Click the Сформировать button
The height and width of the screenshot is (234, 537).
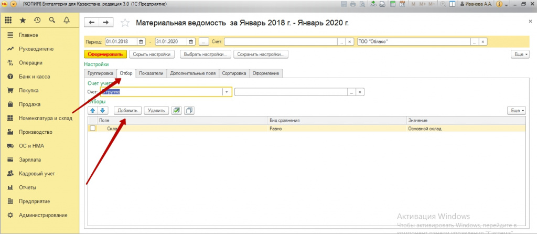[105, 54]
